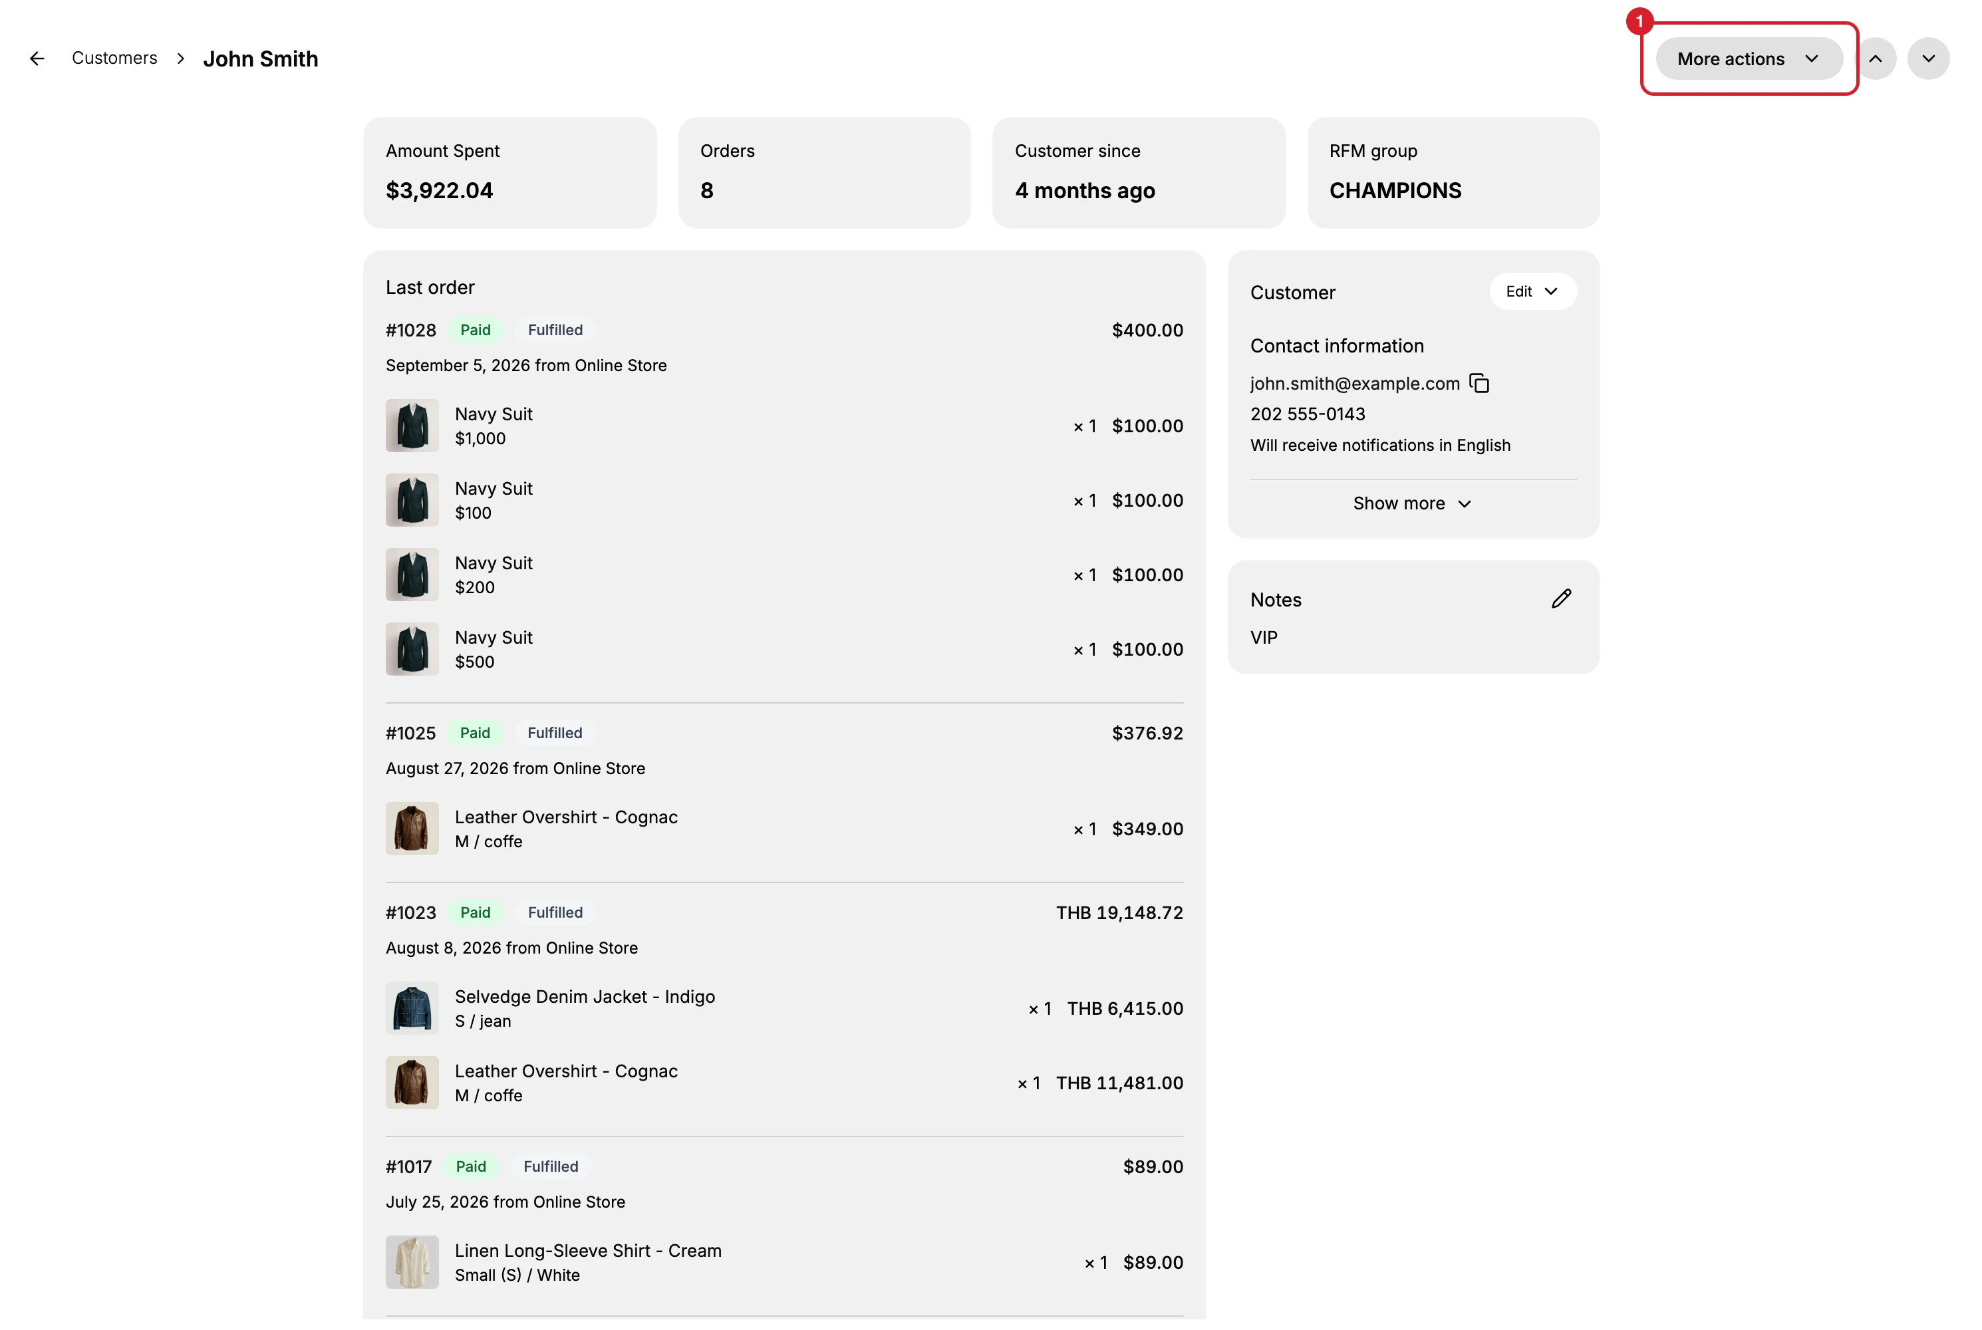Click the Selvedge Denim Jacket - Indigo name
The width and height of the screenshot is (1982, 1330).
[585, 997]
